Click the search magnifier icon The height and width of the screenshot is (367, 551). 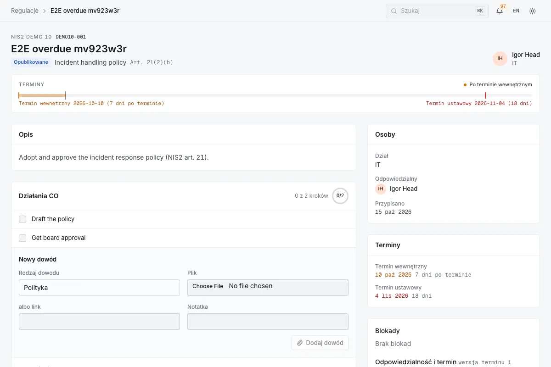(x=394, y=11)
